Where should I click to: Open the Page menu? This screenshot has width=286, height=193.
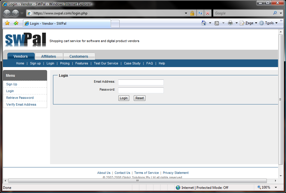point(248,23)
